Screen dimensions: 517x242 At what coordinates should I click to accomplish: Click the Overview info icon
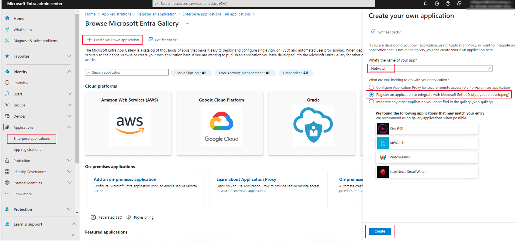click(7, 82)
